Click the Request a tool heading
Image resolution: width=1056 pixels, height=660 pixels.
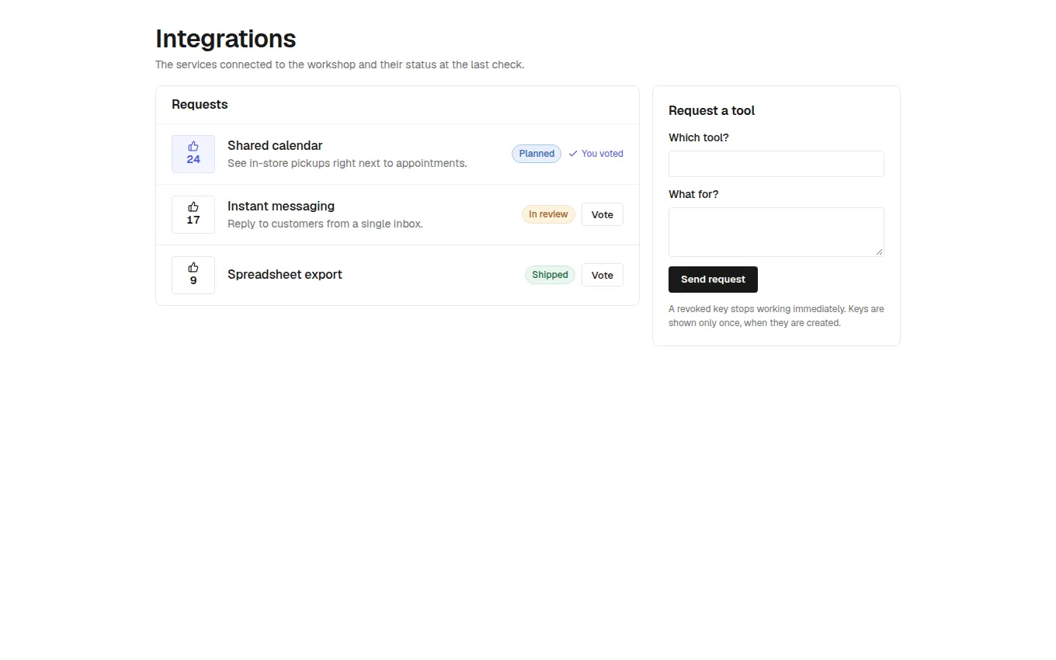pyautogui.click(x=712, y=110)
